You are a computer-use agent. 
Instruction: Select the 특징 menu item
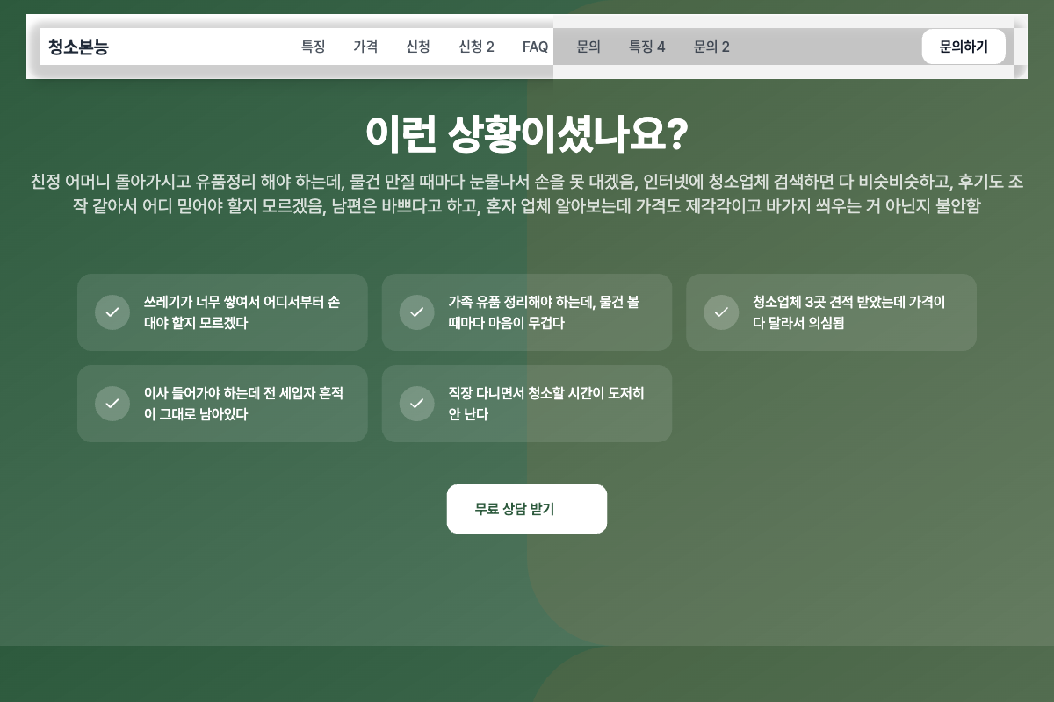point(313,47)
